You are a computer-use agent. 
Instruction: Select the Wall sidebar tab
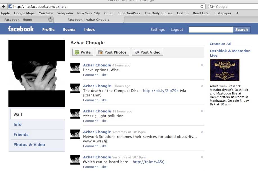(x=38, y=114)
